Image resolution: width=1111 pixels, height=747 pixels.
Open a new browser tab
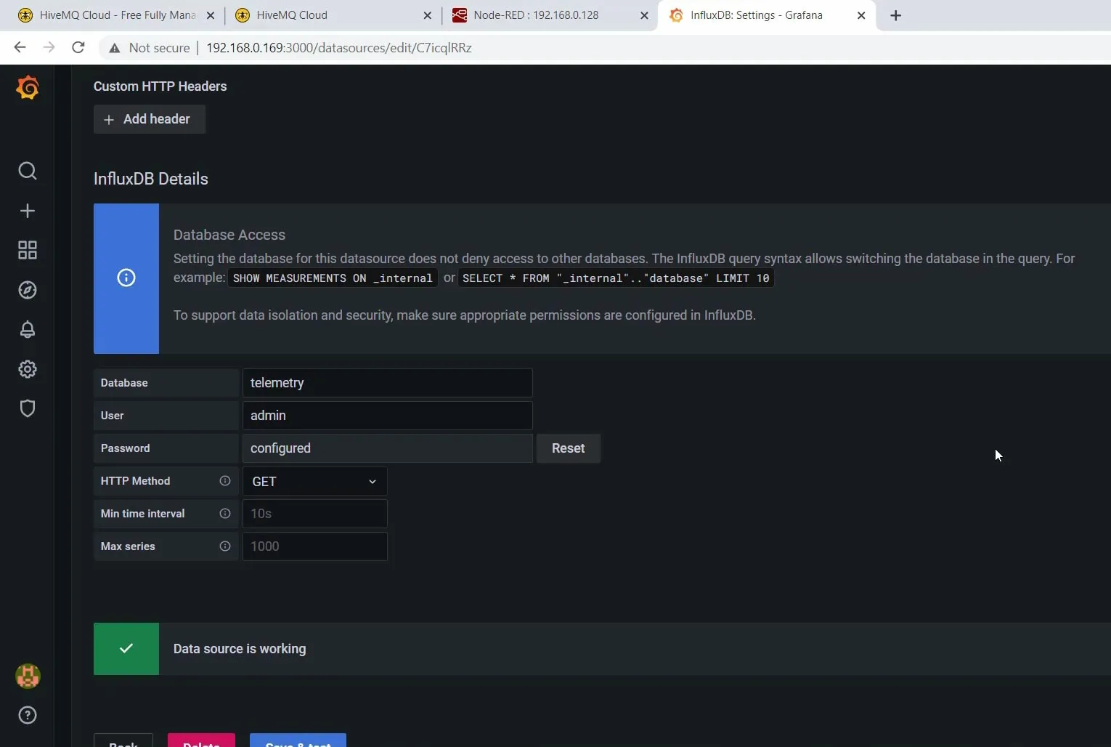[x=895, y=15]
